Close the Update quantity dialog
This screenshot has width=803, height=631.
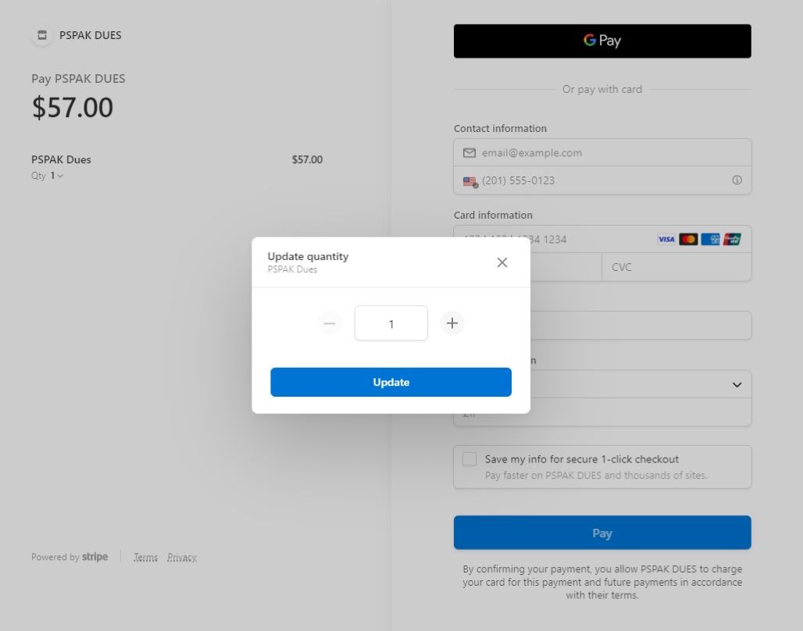point(501,262)
